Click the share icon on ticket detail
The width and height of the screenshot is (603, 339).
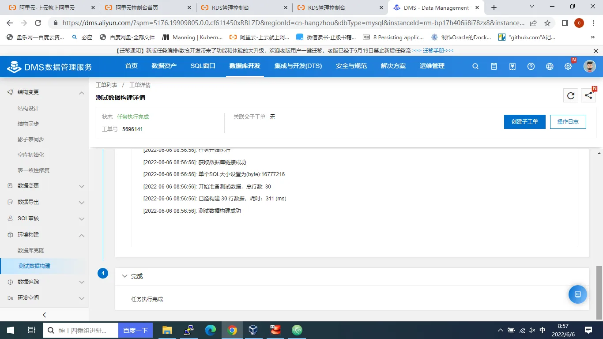(x=588, y=95)
